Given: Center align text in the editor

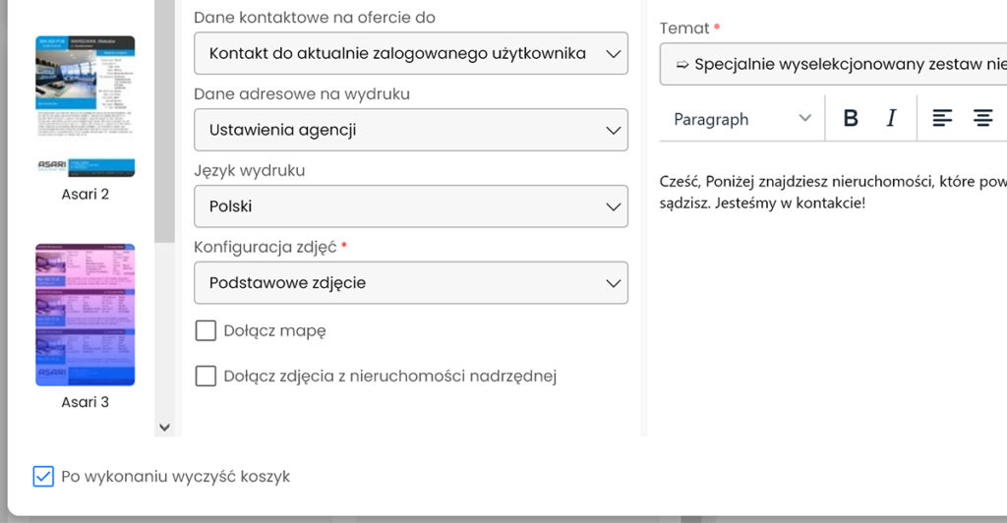Looking at the screenshot, I should (982, 118).
